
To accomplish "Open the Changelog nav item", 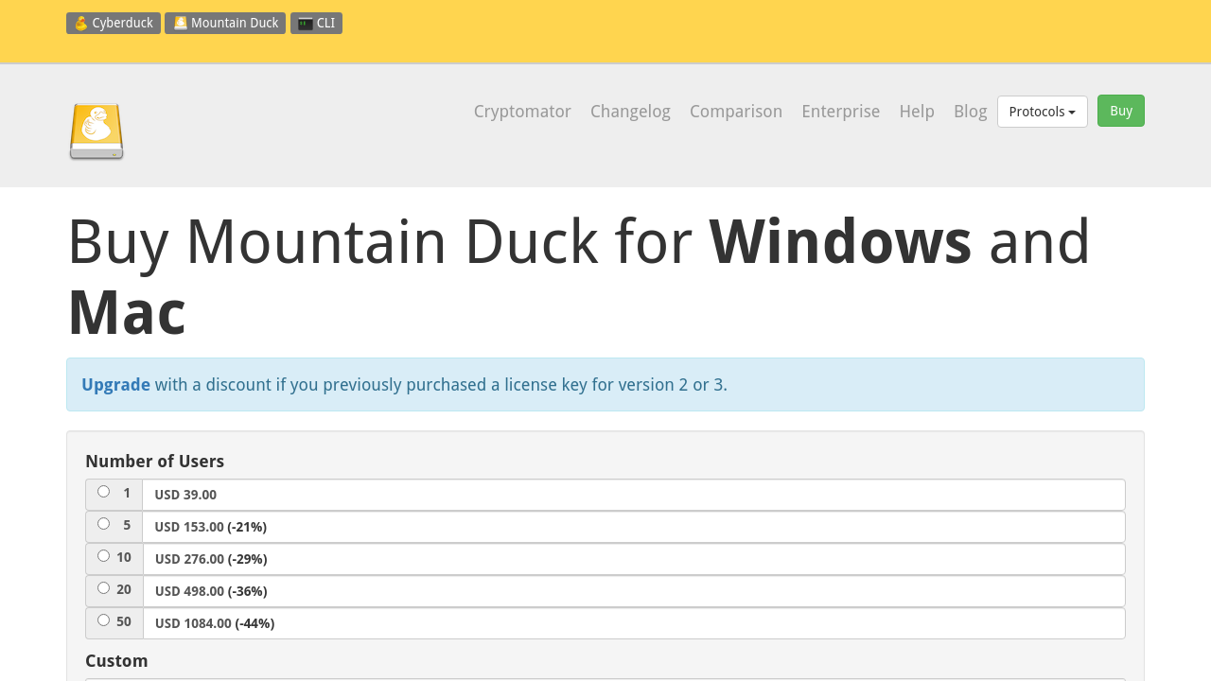I will (630, 112).
